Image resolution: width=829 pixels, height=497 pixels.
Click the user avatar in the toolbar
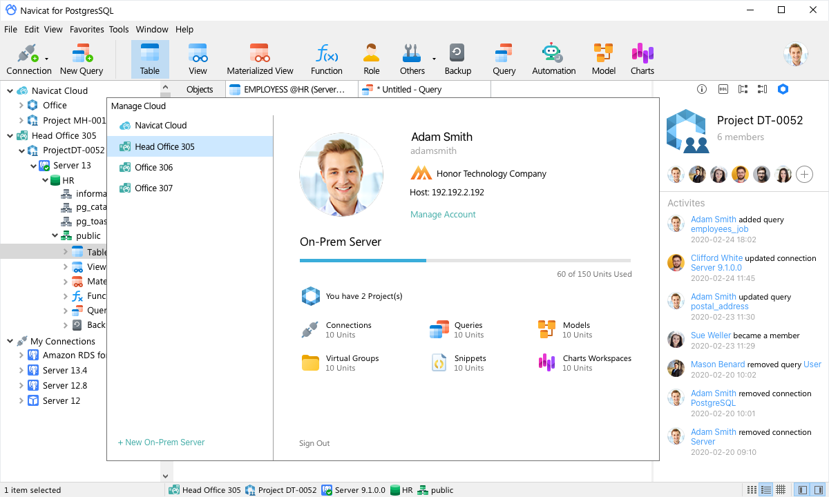(x=796, y=55)
